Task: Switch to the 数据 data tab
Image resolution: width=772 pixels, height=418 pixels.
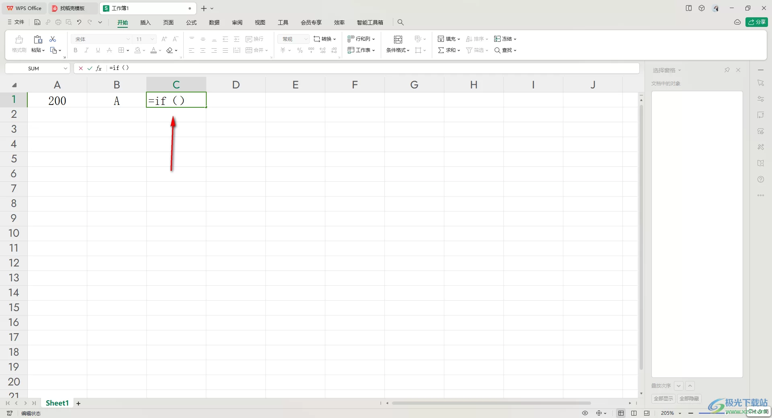Action: pyautogui.click(x=214, y=23)
